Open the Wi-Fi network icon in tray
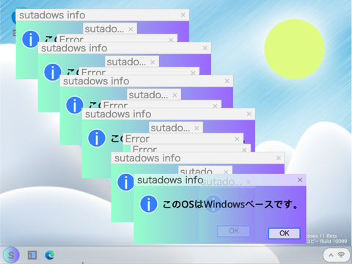This screenshot has height=264, width=352. pyautogui.click(x=341, y=255)
